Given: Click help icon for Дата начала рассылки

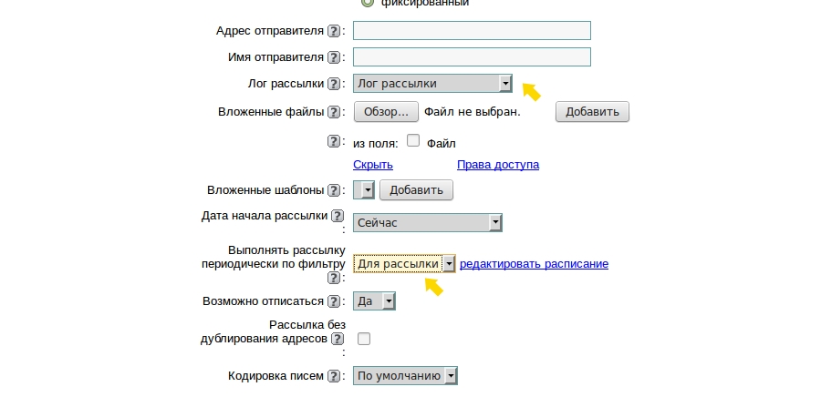Looking at the screenshot, I should [x=338, y=217].
